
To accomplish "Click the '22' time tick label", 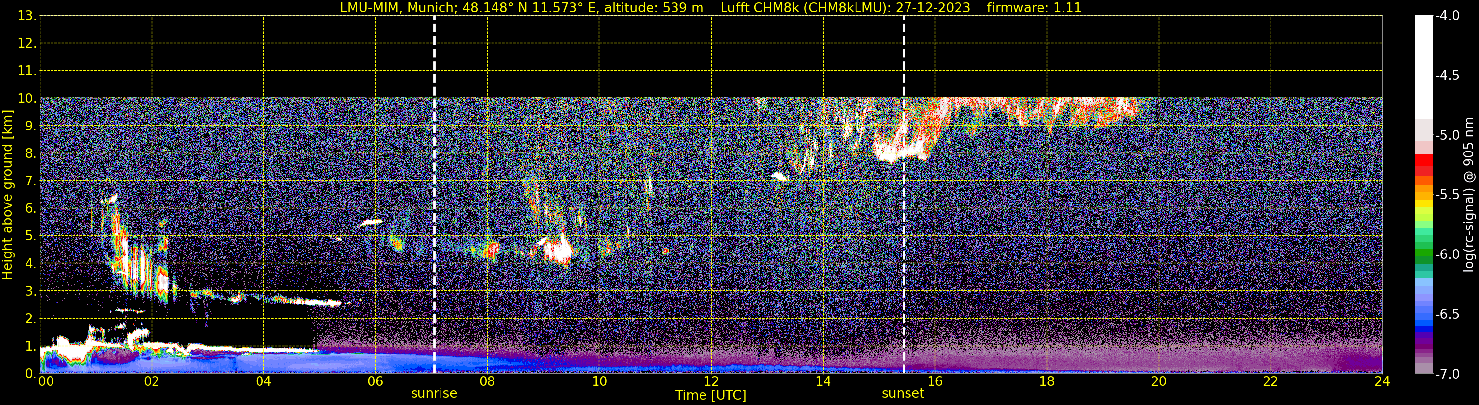I will tap(1271, 381).
